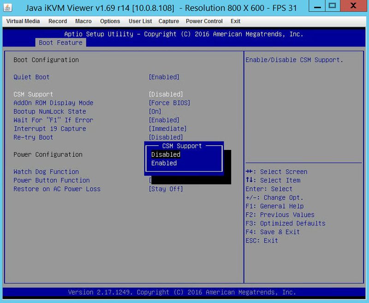Select the Re-try Boot setting
The height and width of the screenshot is (303, 369).
coord(33,137)
